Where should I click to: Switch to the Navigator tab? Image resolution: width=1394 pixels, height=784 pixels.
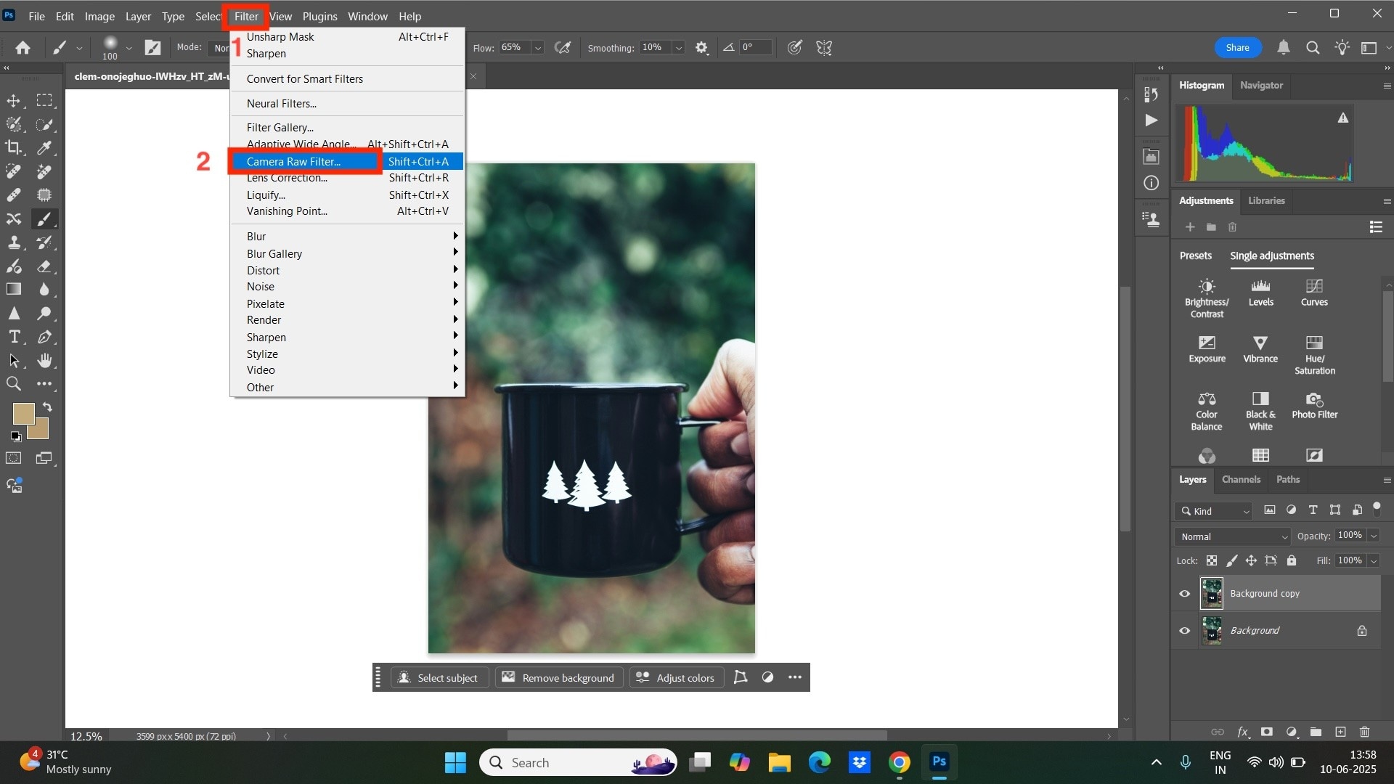point(1261,85)
